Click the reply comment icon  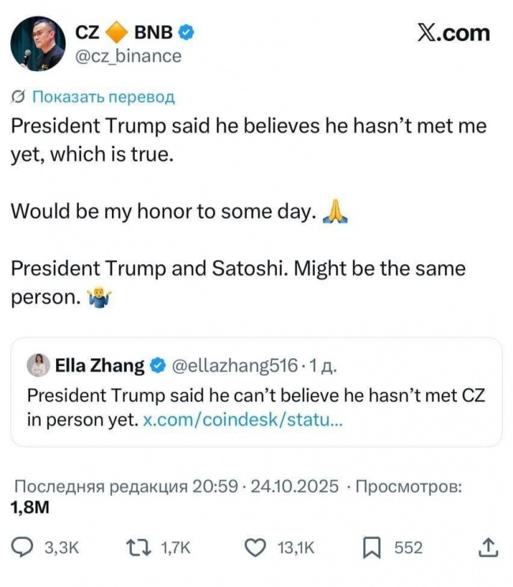[x=24, y=547]
